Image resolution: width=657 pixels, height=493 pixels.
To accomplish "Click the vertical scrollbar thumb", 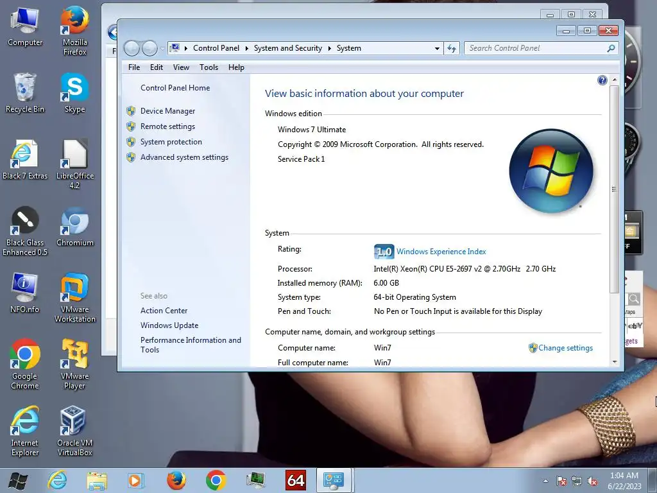I will coord(614,189).
